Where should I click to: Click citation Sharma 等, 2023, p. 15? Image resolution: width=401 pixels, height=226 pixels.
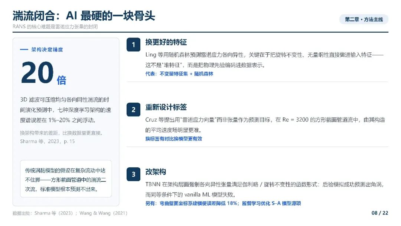click(x=47, y=141)
